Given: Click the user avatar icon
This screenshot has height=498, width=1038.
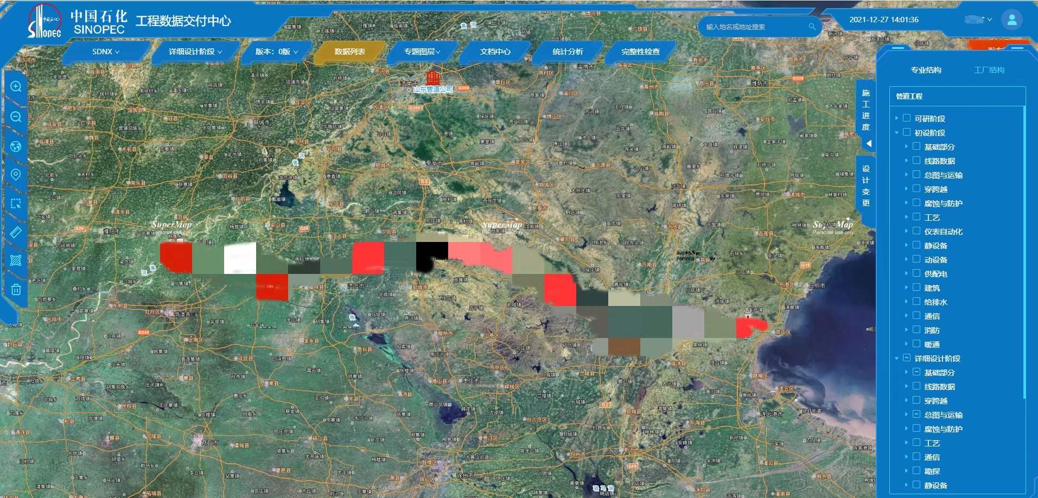Looking at the screenshot, I should (1011, 20).
